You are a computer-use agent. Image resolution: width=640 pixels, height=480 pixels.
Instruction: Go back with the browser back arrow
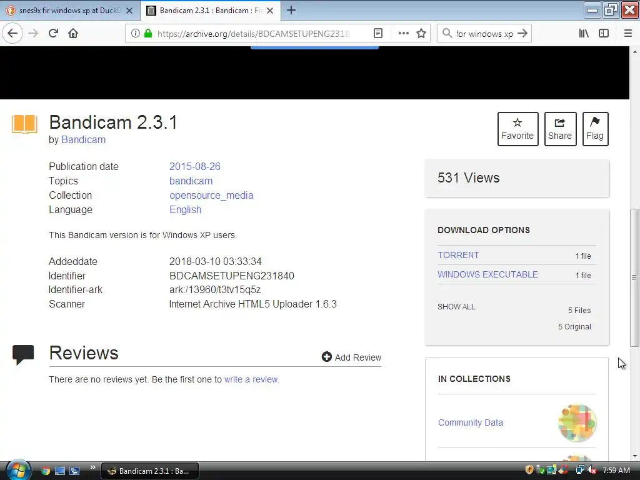coord(12,34)
